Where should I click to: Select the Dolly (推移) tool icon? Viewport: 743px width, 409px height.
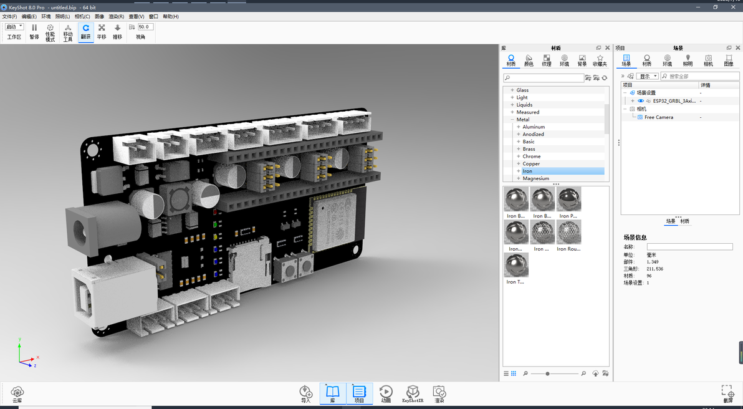coord(118,32)
